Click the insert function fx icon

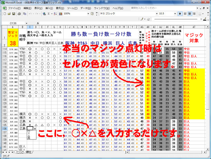(38, 23)
